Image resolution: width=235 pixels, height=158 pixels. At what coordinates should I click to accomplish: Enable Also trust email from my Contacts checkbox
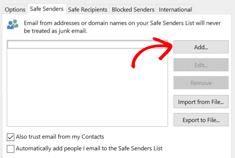click(11, 137)
